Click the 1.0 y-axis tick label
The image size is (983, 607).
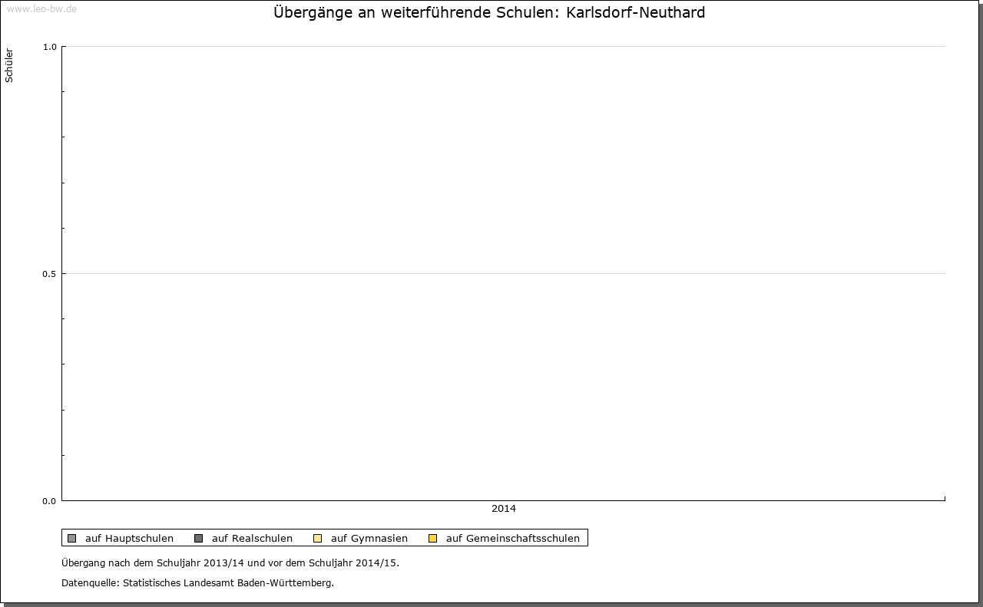point(49,47)
